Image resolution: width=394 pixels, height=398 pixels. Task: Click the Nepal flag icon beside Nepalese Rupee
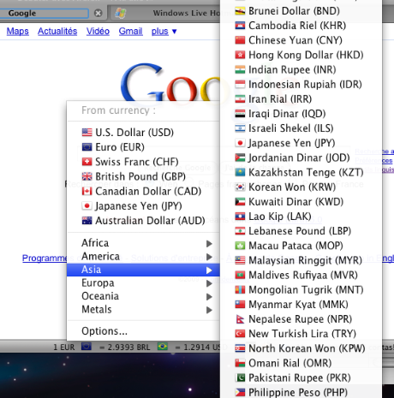(240, 319)
